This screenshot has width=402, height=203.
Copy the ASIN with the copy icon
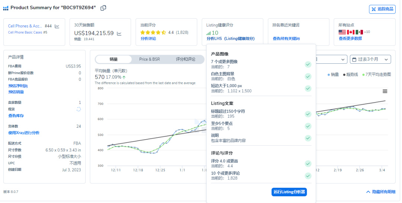tap(103, 8)
